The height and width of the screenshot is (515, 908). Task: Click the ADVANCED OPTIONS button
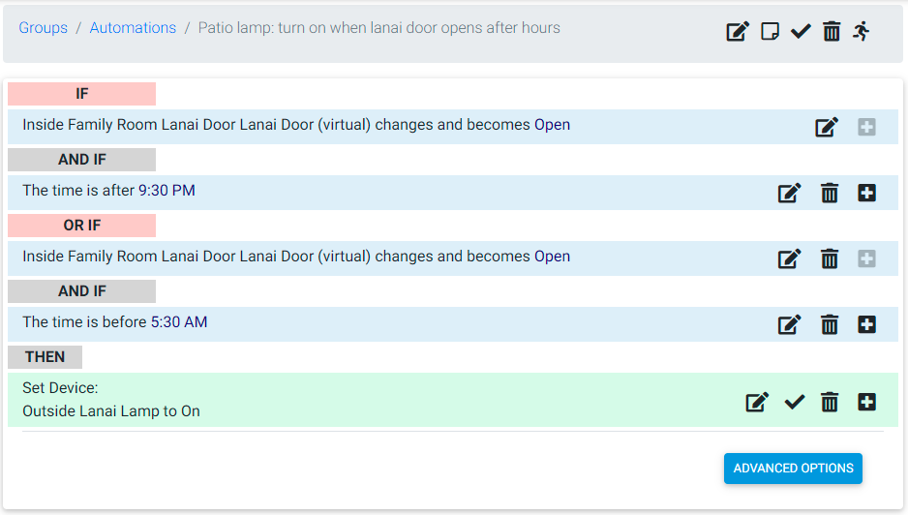click(793, 469)
